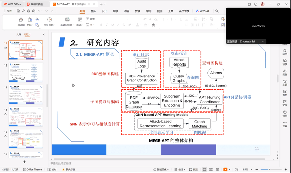Open the Layout (版式) dropdown
This screenshot has width=291, height=173.
pos(80,25)
